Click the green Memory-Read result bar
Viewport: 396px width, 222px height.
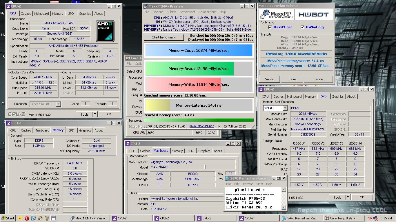pos(190,69)
